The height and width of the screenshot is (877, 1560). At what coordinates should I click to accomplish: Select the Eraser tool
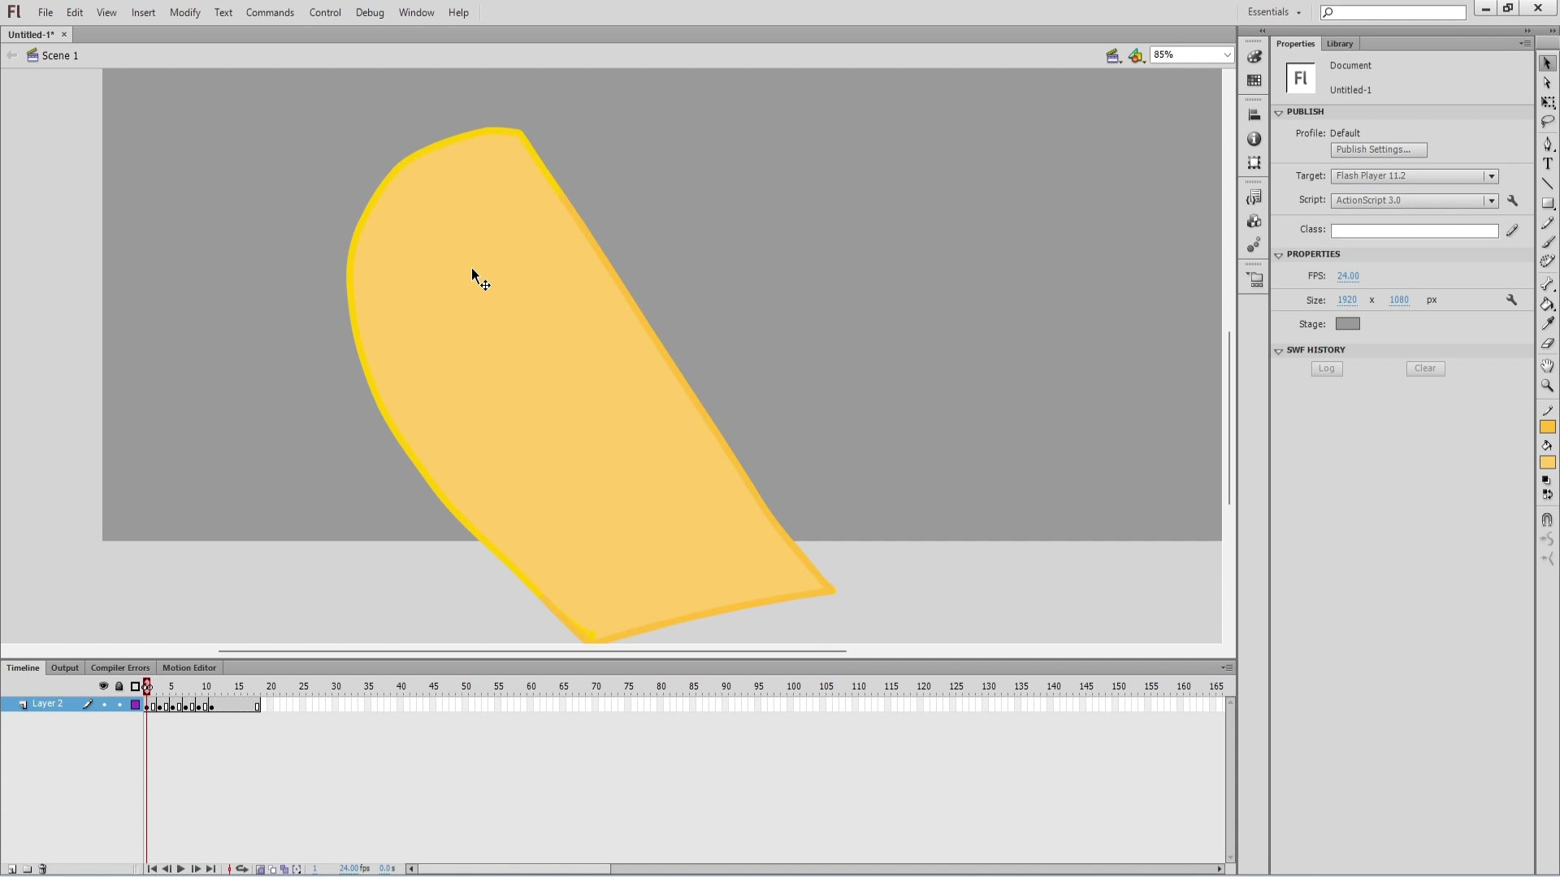tap(1547, 343)
